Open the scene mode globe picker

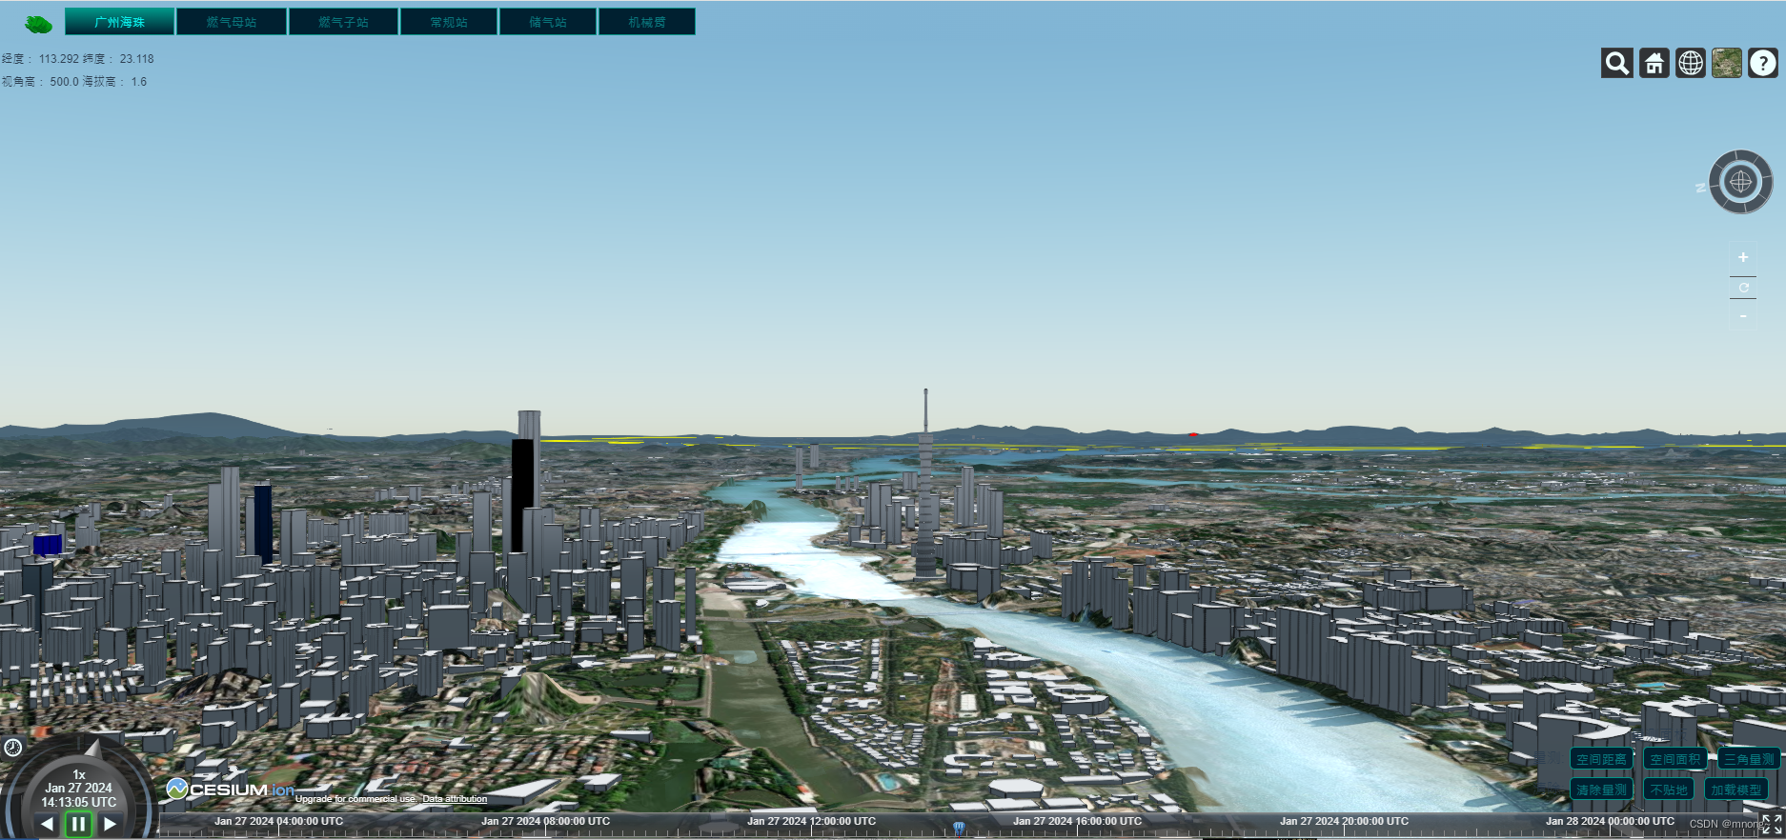click(x=1691, y=63)
